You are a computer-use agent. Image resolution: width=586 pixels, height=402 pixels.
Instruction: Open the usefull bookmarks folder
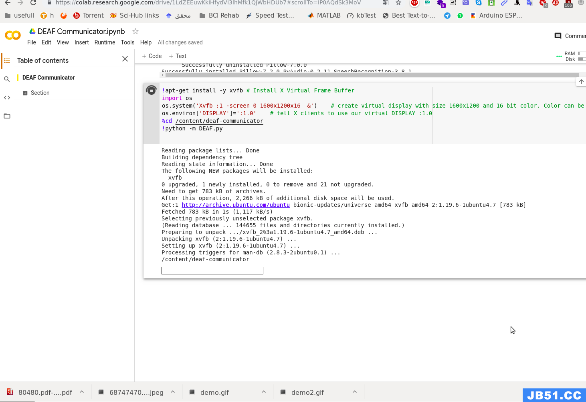(19, 16)
